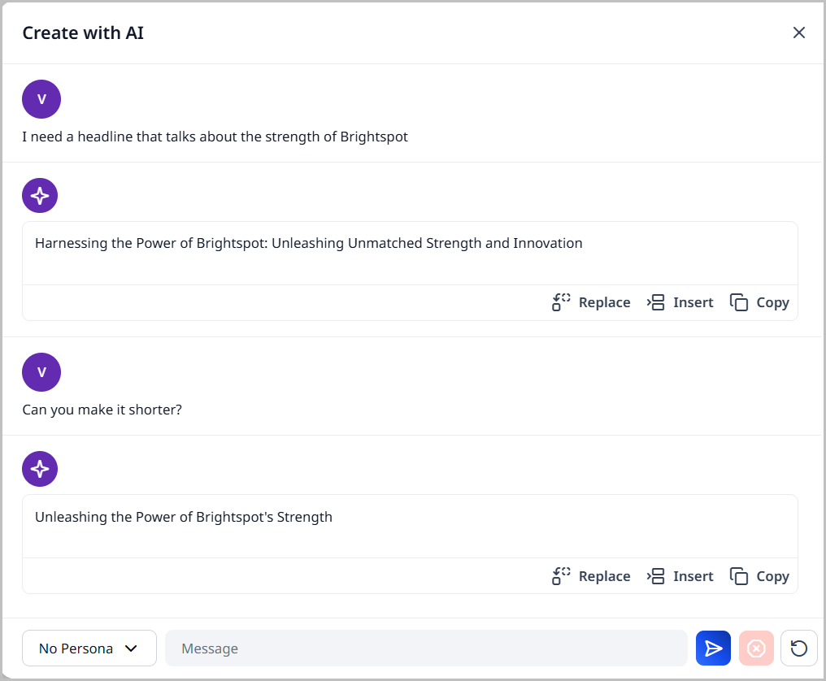
Task: Select the first generated headline text
Action: pyautogui.click(x=308, y=242)
